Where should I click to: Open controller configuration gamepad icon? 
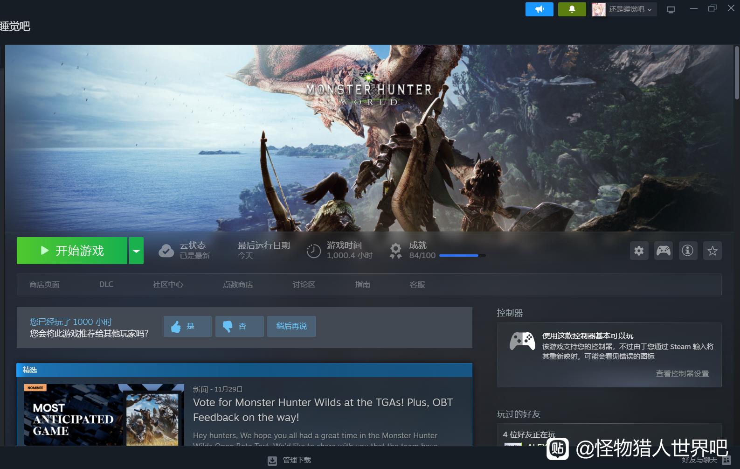(x=664, y=251)
